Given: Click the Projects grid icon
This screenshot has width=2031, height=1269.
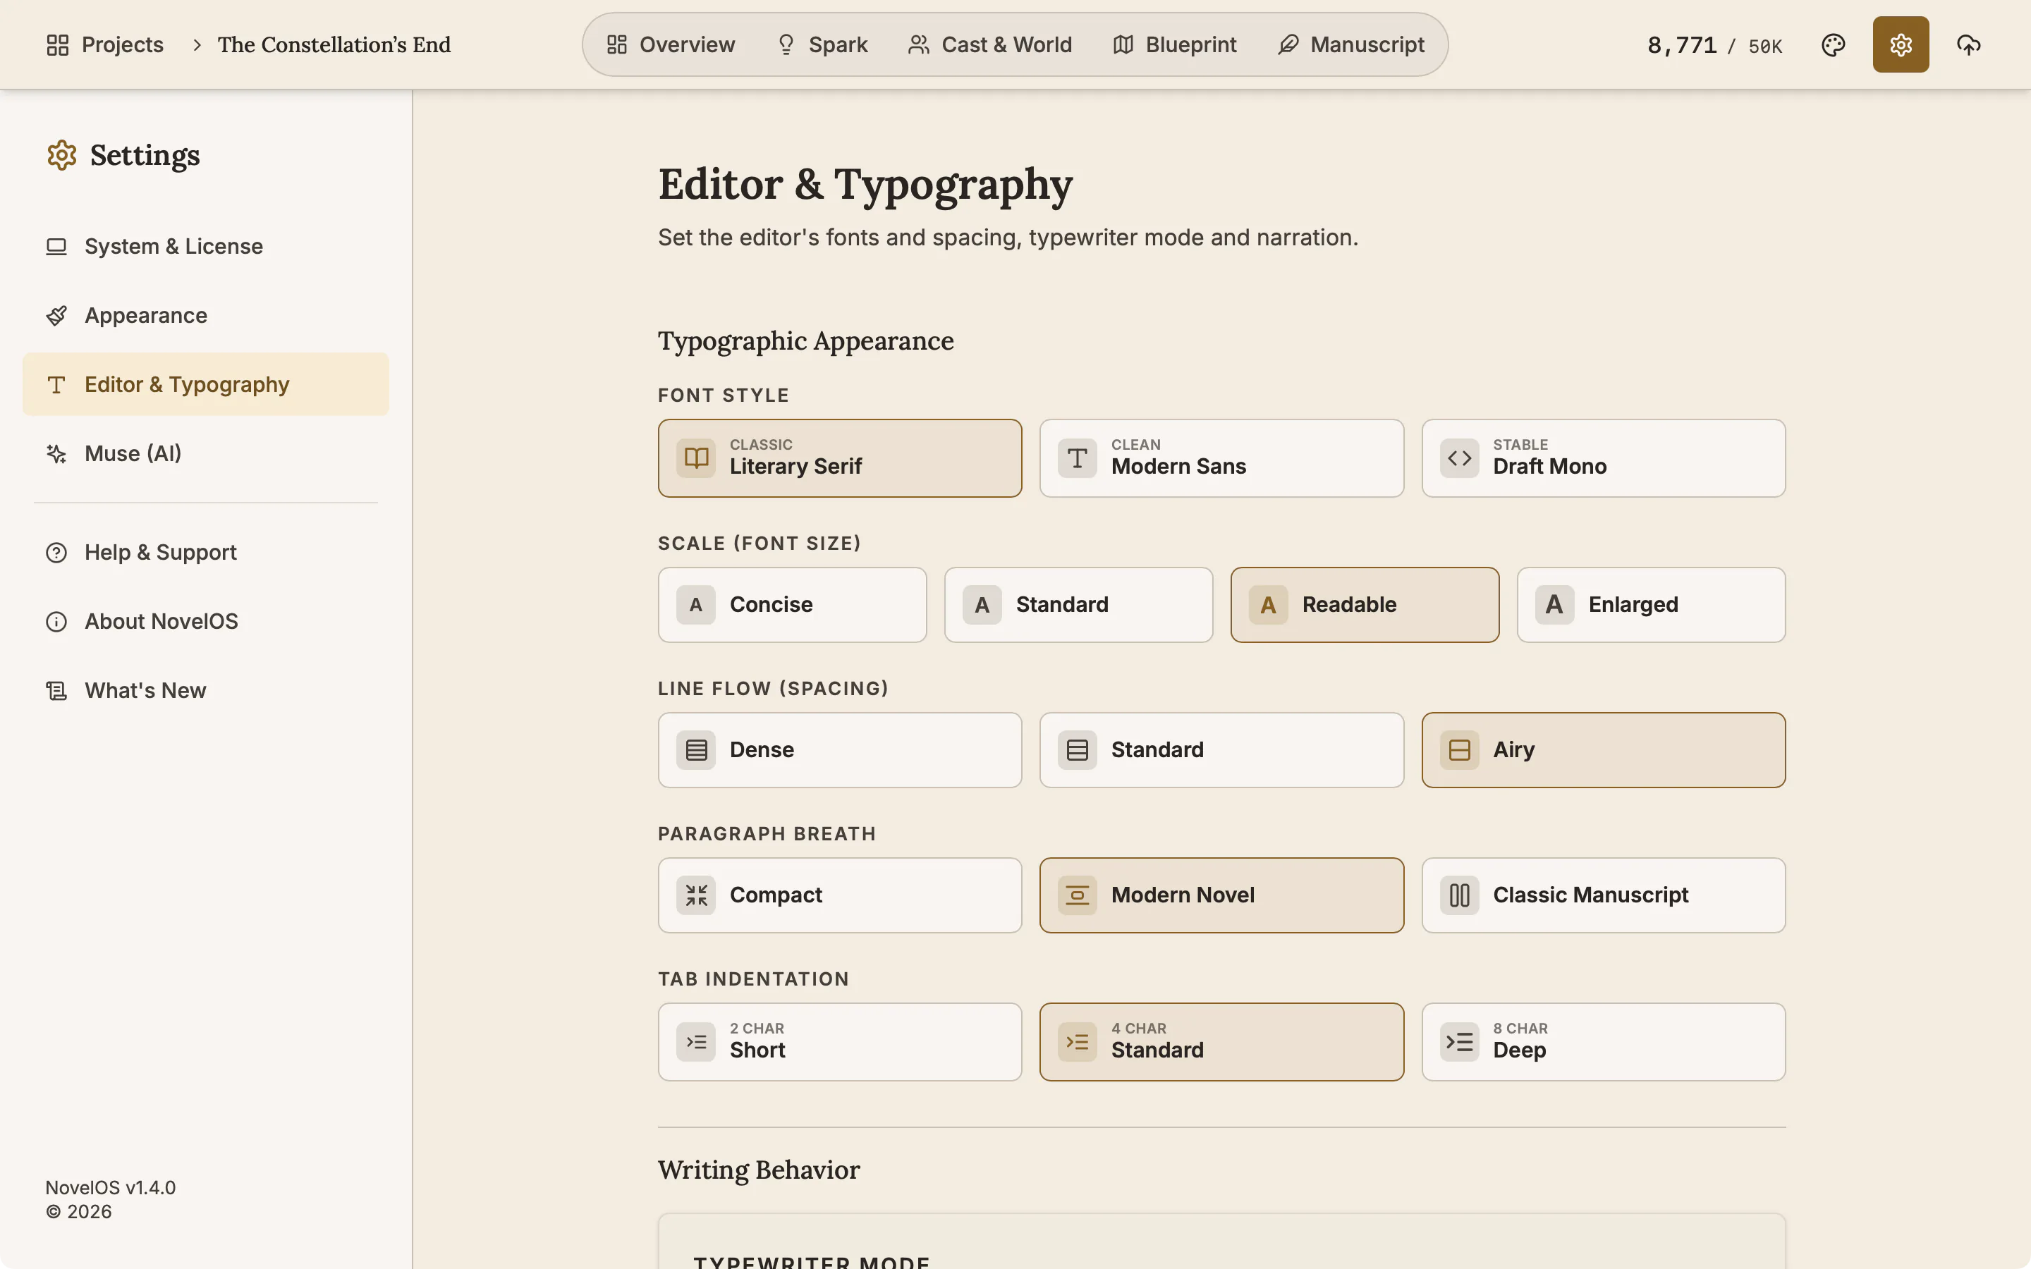Looking at the screenshot, I should (57, 44).
